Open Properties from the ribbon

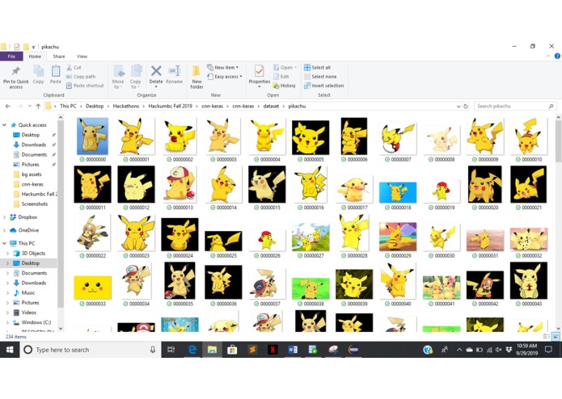(x=259, y=74)
